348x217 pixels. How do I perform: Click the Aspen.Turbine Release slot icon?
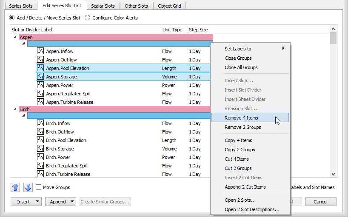click(x=41, y=102)
